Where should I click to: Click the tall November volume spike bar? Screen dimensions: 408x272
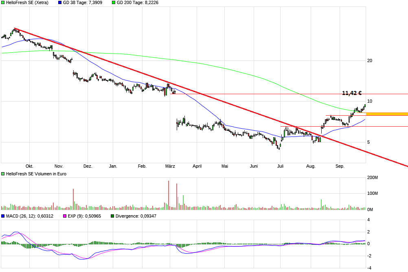[73, 199]
